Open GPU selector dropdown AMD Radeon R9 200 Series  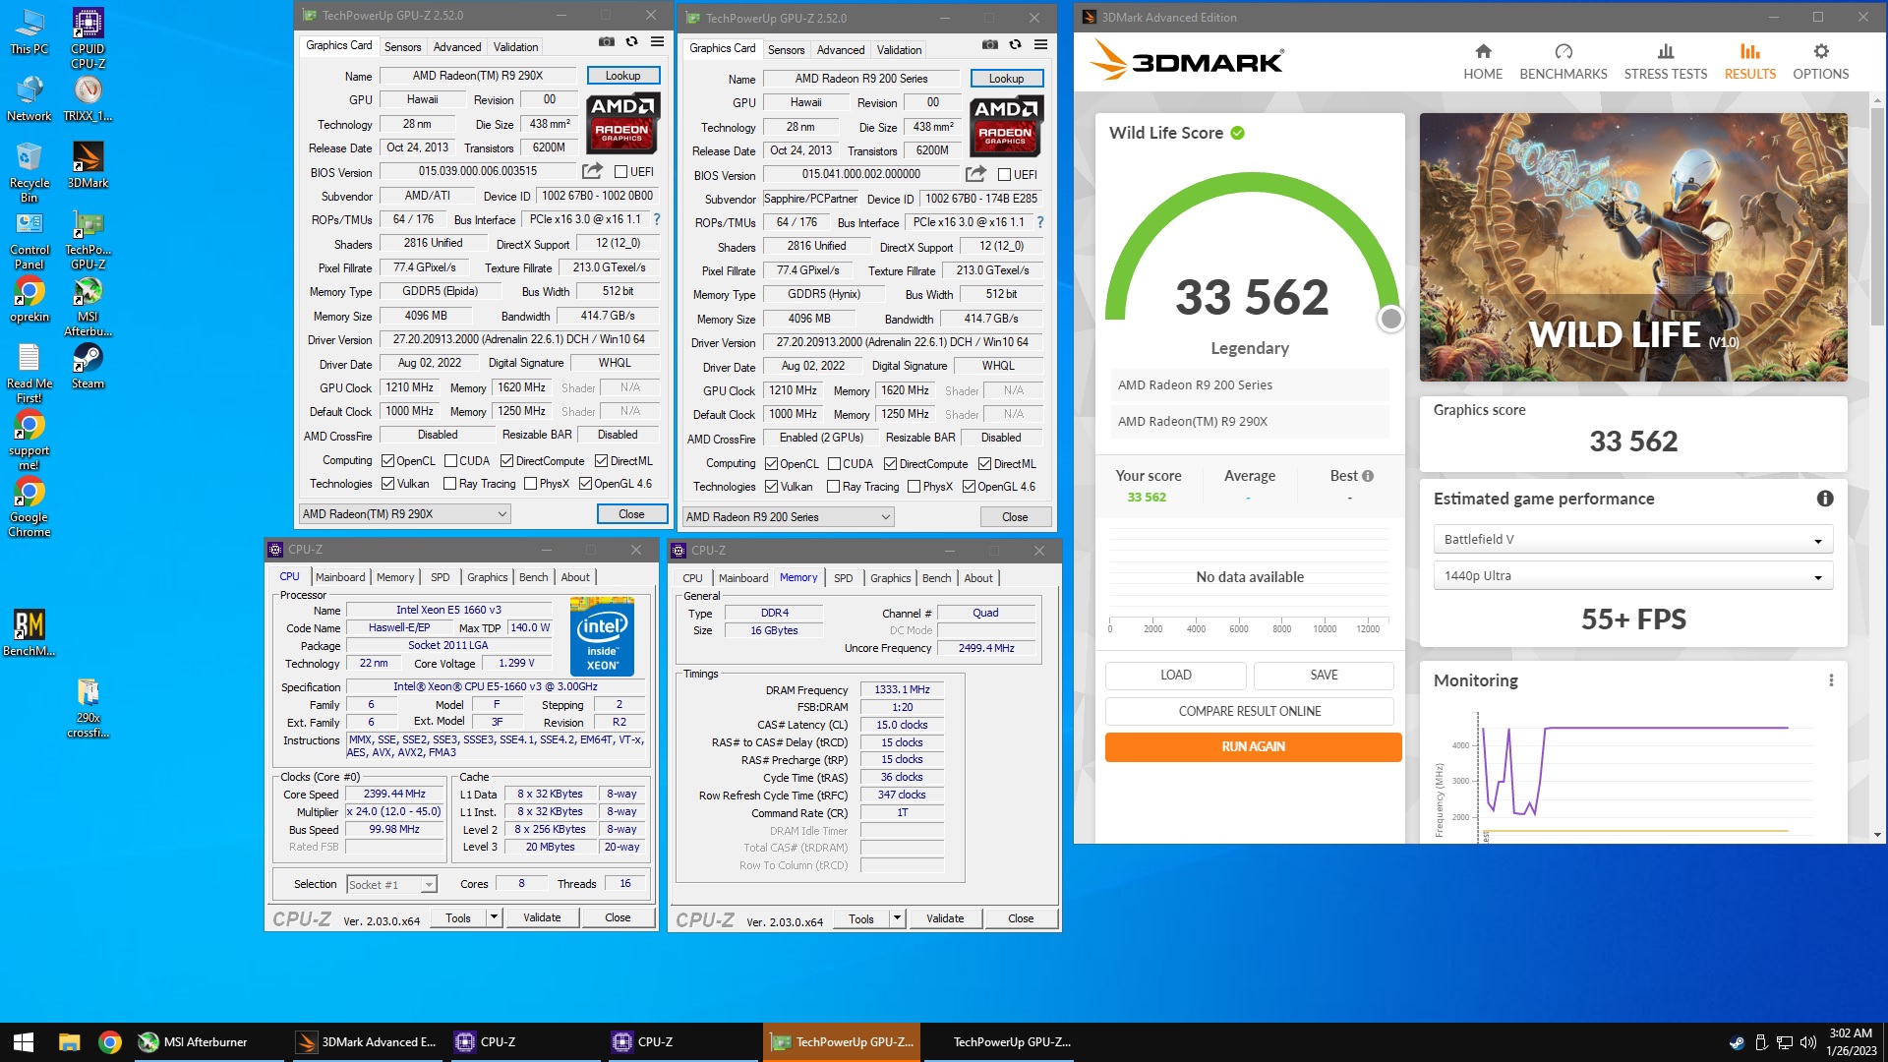(788, 517)
